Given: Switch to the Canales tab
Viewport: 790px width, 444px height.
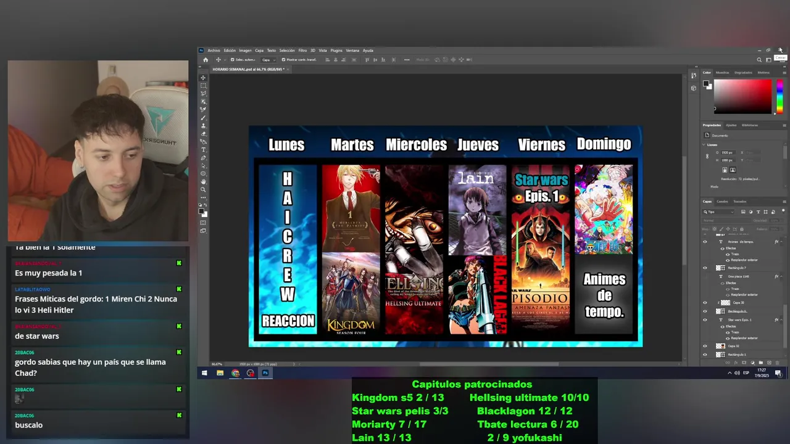Looking at the screenshot, I should click(722, 202).
